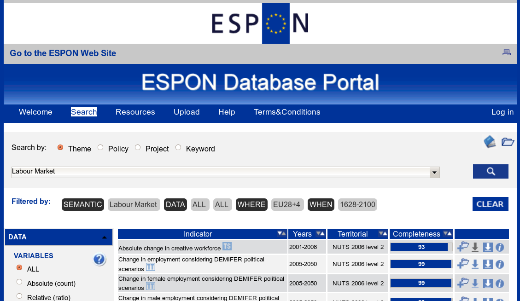
Task: Show info for Change in employment DEMIFER row
Action: [x=500, y=264]
